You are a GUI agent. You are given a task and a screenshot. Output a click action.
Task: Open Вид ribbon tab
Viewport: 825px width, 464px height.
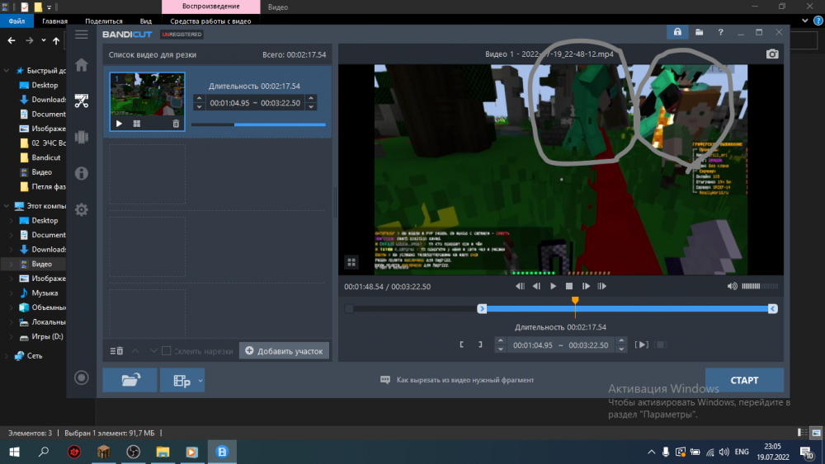[146, 21]
